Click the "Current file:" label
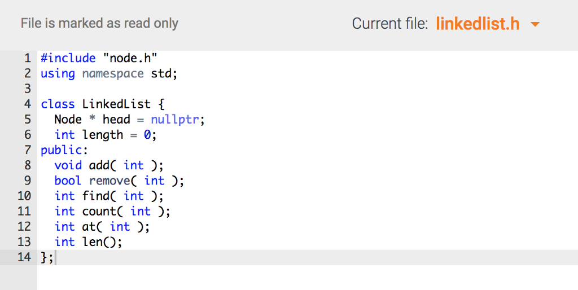 point(390,24)
